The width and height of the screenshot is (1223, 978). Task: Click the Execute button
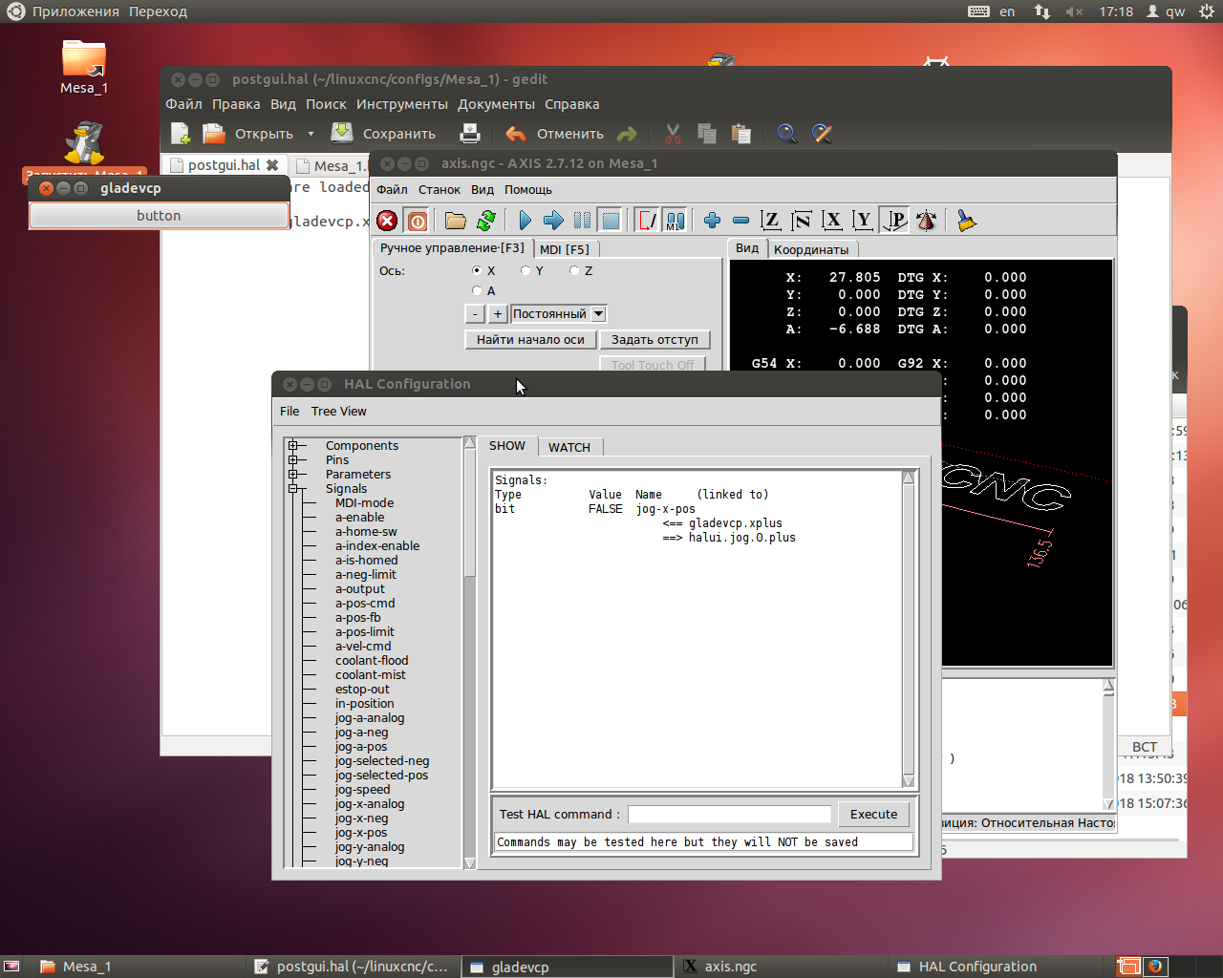point(873,815)
